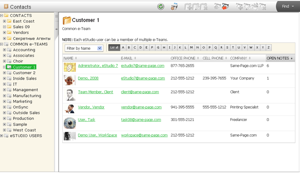Sort by OPEN NOTES column header
The height and width of the screenshot is (173, 300).
279,58
